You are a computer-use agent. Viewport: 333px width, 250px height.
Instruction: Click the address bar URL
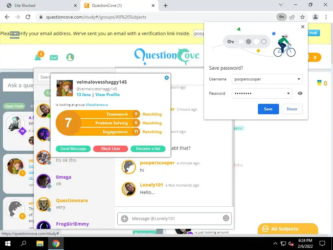96,17
